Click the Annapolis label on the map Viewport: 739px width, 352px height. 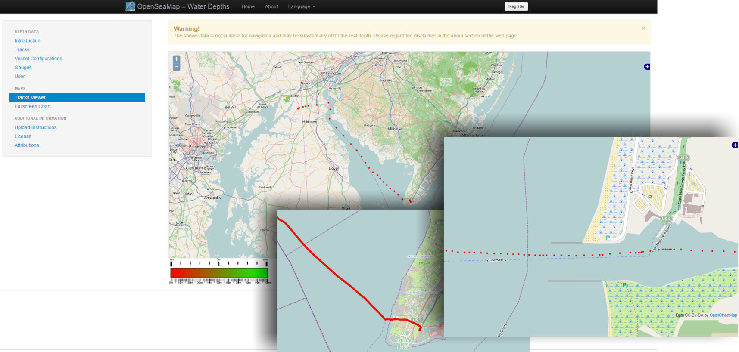pos(212,198)
